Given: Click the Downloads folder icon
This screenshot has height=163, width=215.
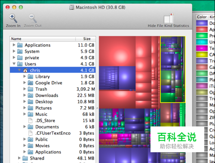Looking at the screenshot, I should tap(31, 95).
